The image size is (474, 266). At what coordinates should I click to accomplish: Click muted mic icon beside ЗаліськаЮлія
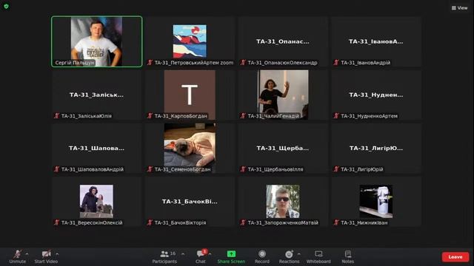click(56, 116)
